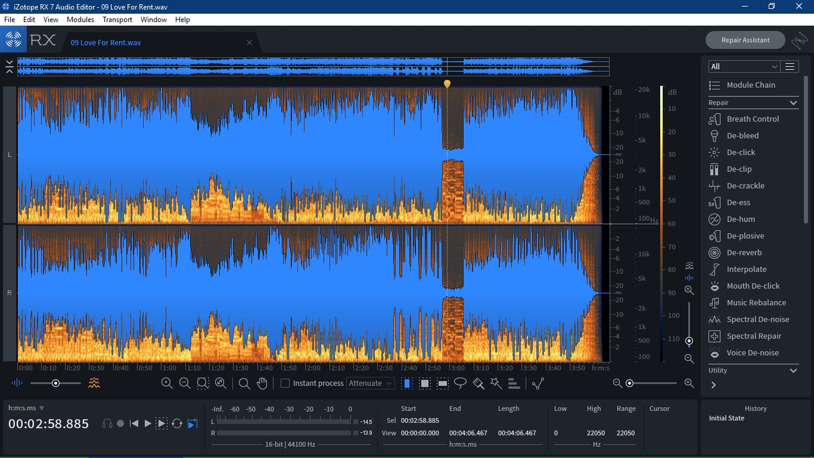
Task: Click the Repair Assistant button
Action: [x=745, y=40]
